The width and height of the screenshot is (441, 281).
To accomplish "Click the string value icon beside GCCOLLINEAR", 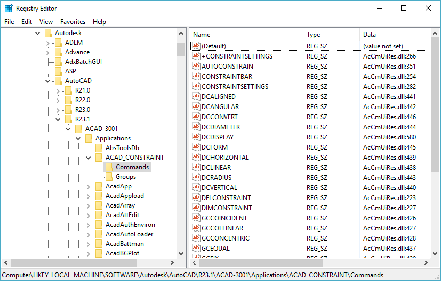I will point(196,228).
